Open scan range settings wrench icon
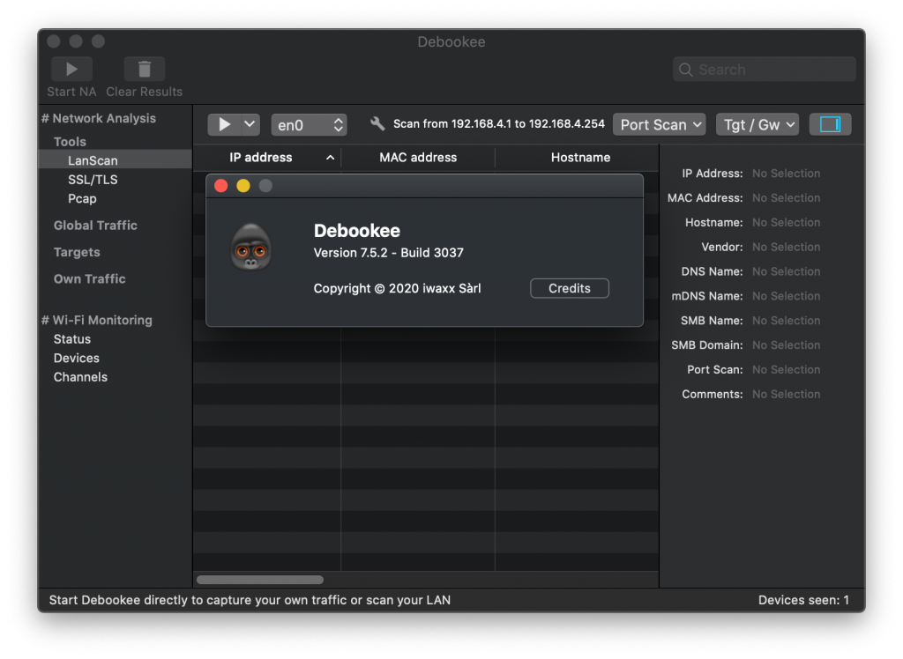903x659 pixels. coord(377,123)
